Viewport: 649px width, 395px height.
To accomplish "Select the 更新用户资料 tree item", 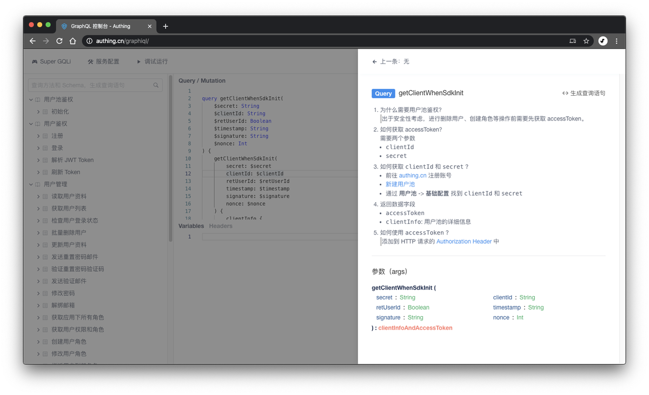I will pos(69,245).
